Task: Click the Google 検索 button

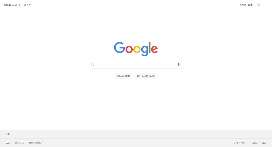Action: 123,76
